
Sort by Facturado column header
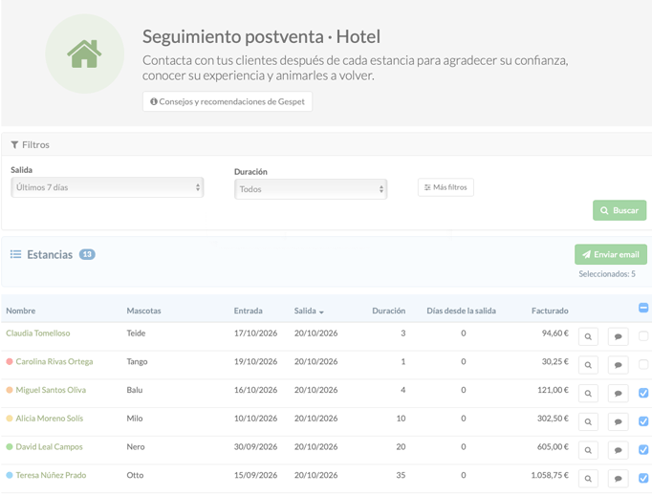(550, 311)
